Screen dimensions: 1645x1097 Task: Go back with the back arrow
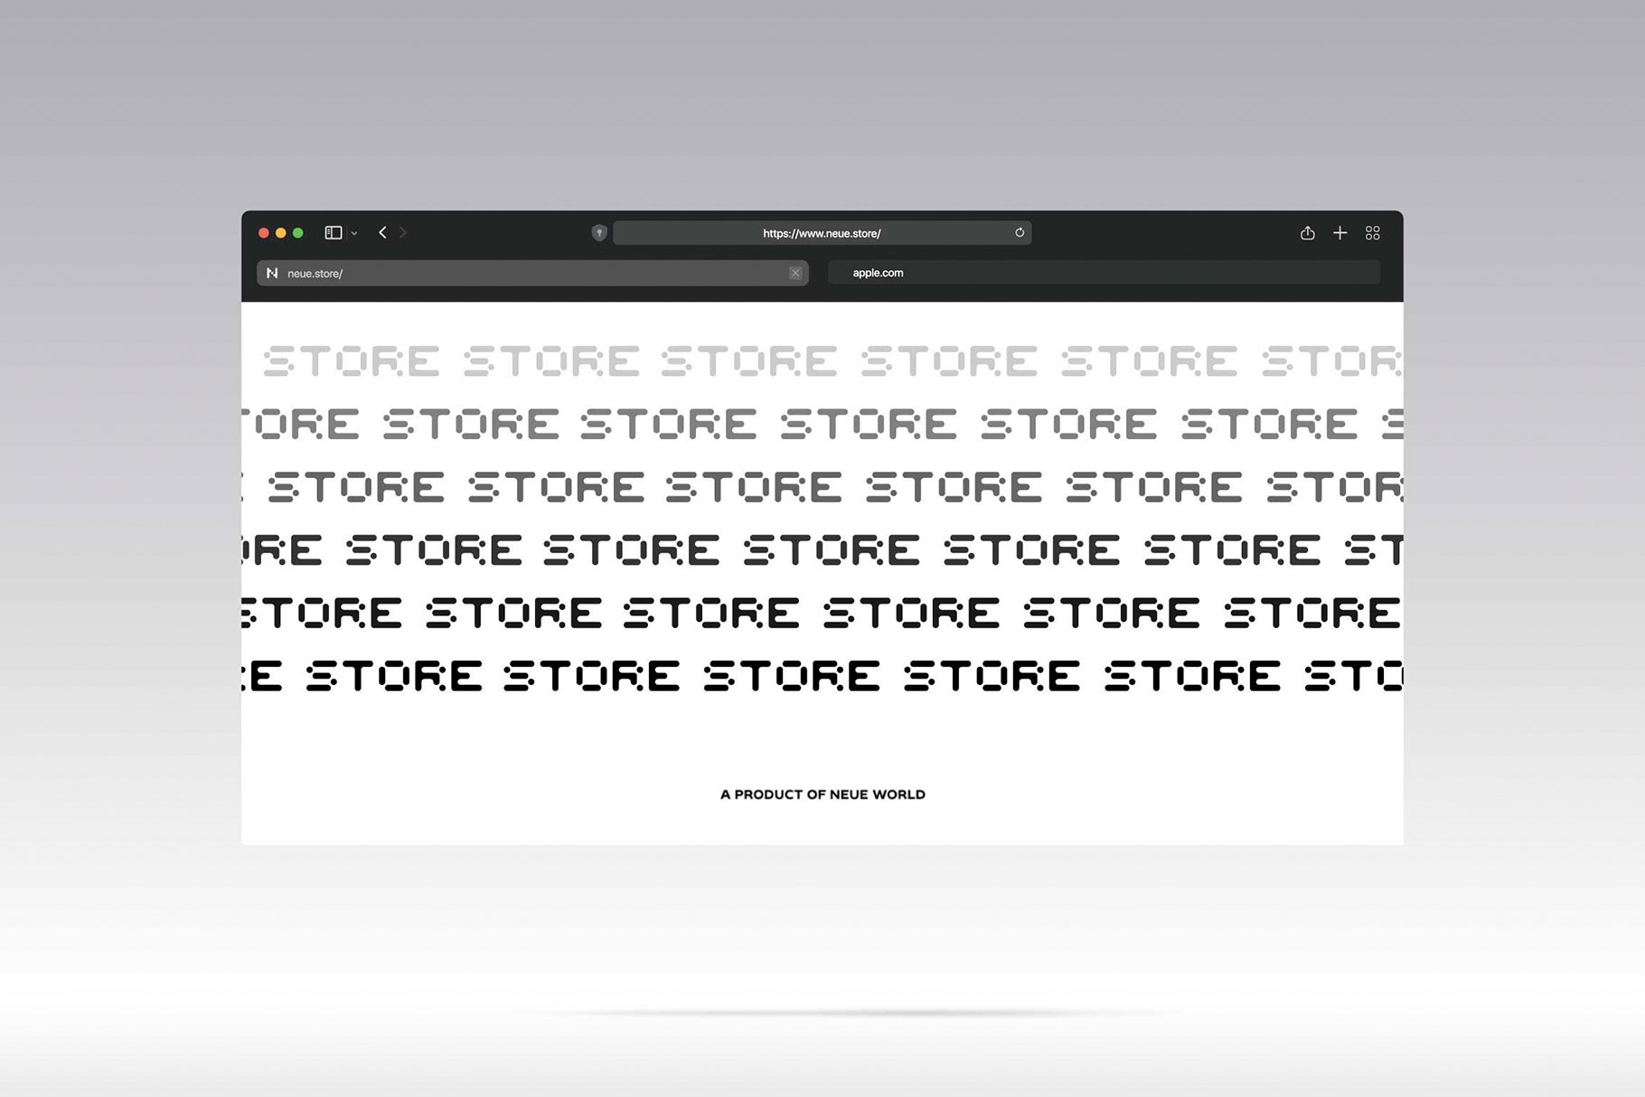point(382,233)
